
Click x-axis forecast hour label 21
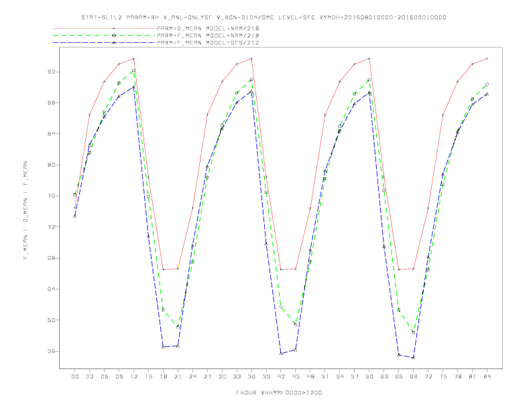[x=178, y=377]
